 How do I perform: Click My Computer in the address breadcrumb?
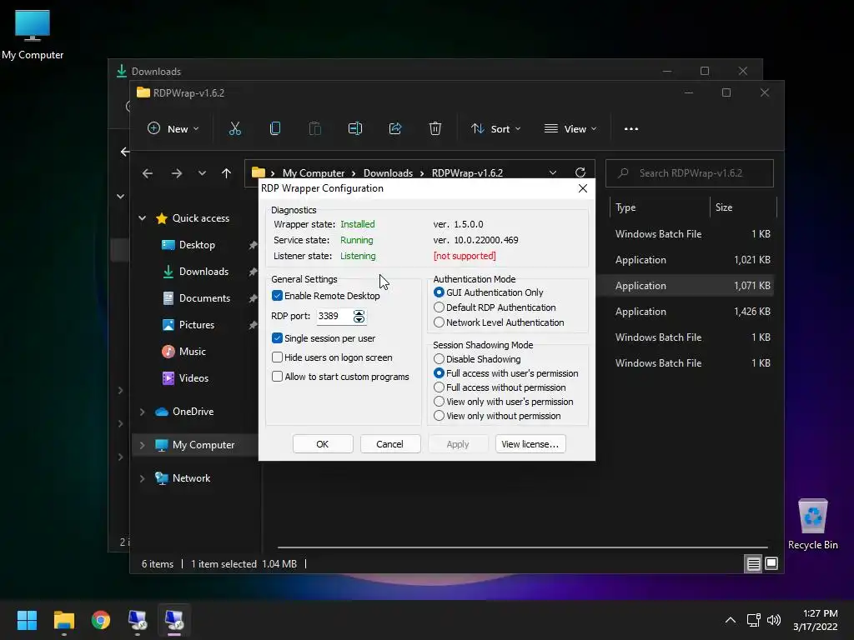coord(314,173)
